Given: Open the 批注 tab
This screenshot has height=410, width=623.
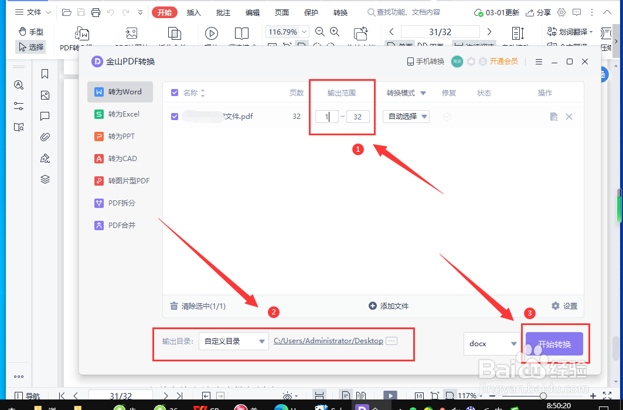Looking at the screenshot, I should tap(223, 13).
